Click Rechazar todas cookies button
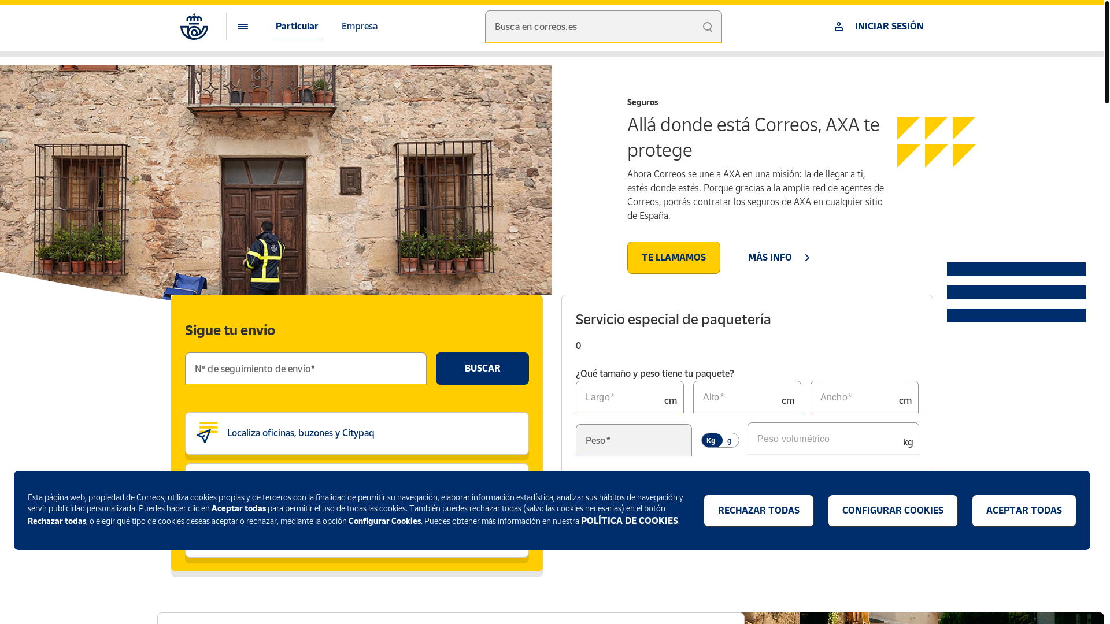 [758, 511]
